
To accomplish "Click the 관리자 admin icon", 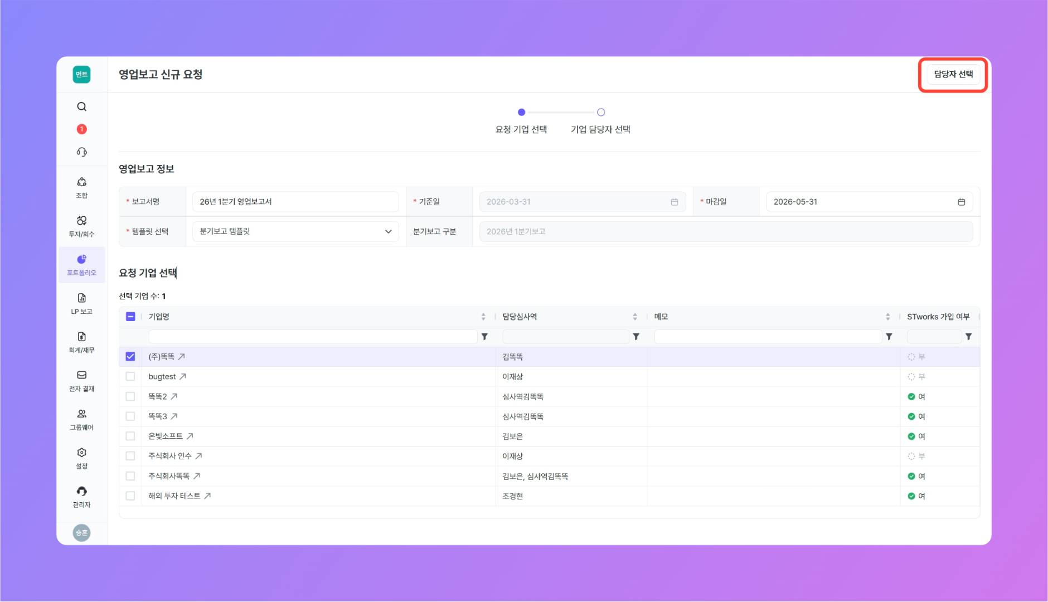I will (x=81, y=491).
